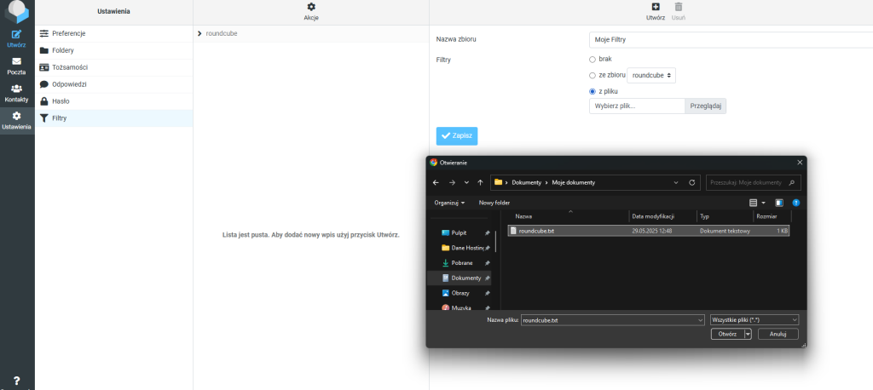Click Dokumenty in address breadcrumb
This screenshot has width=873, height=390.
pos(526,182)
